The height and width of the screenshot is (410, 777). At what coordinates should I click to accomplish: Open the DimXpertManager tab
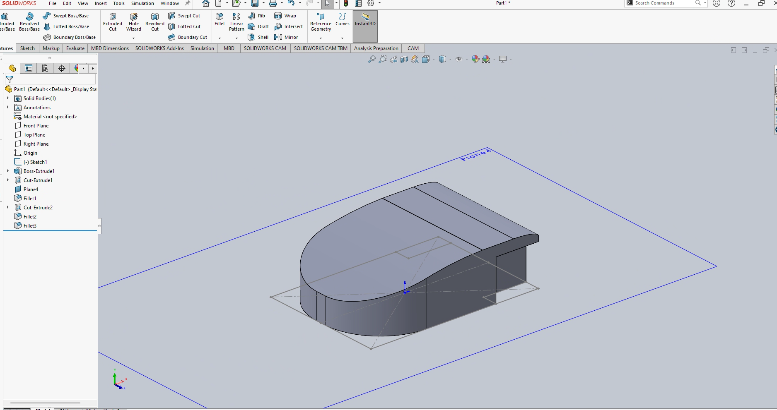pos(62,68)
